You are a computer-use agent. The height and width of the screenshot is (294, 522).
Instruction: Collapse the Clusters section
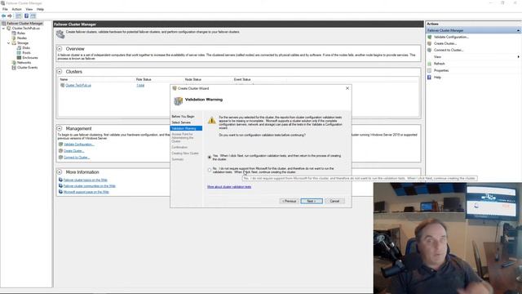[60, 72]
